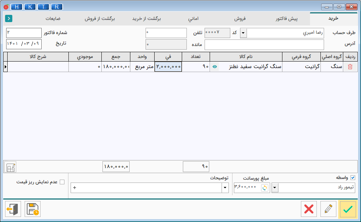This screenshot has width=361, height=222.
Task: Refresh commission amount with green arrows icon
Action: click(x=265, y=188)
